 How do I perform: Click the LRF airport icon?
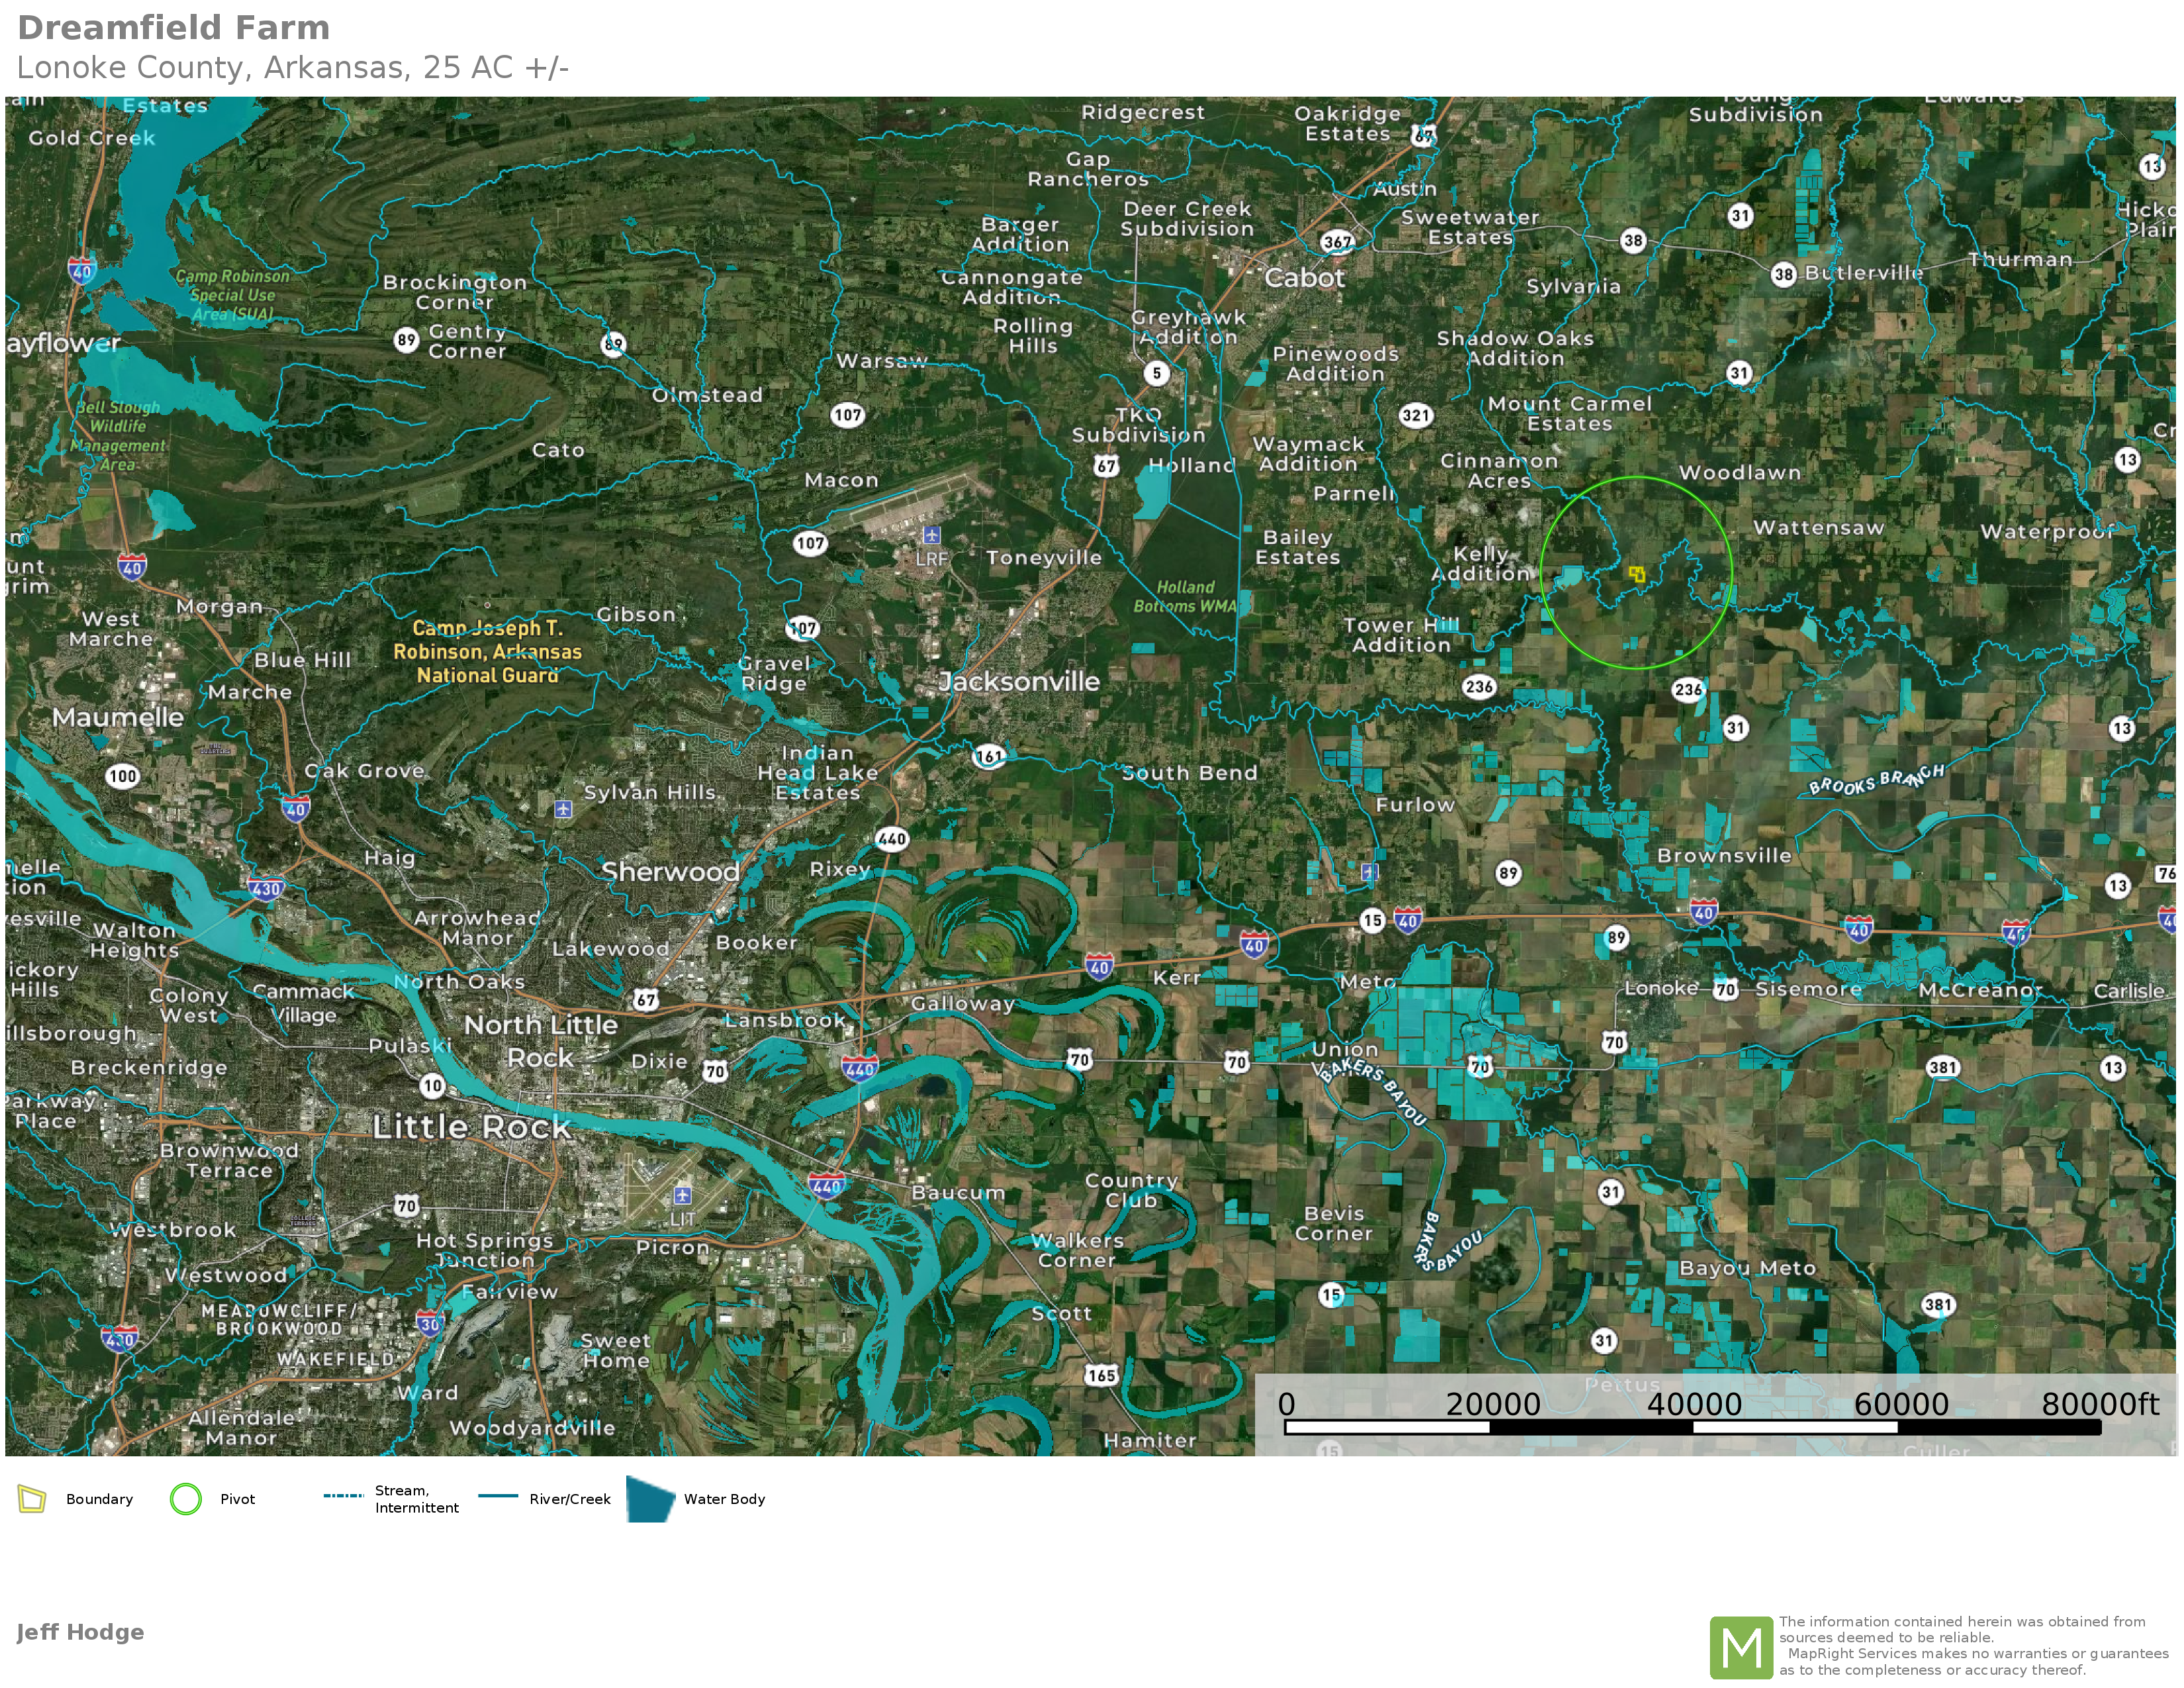pyautogui.click(x=931, y=535)
